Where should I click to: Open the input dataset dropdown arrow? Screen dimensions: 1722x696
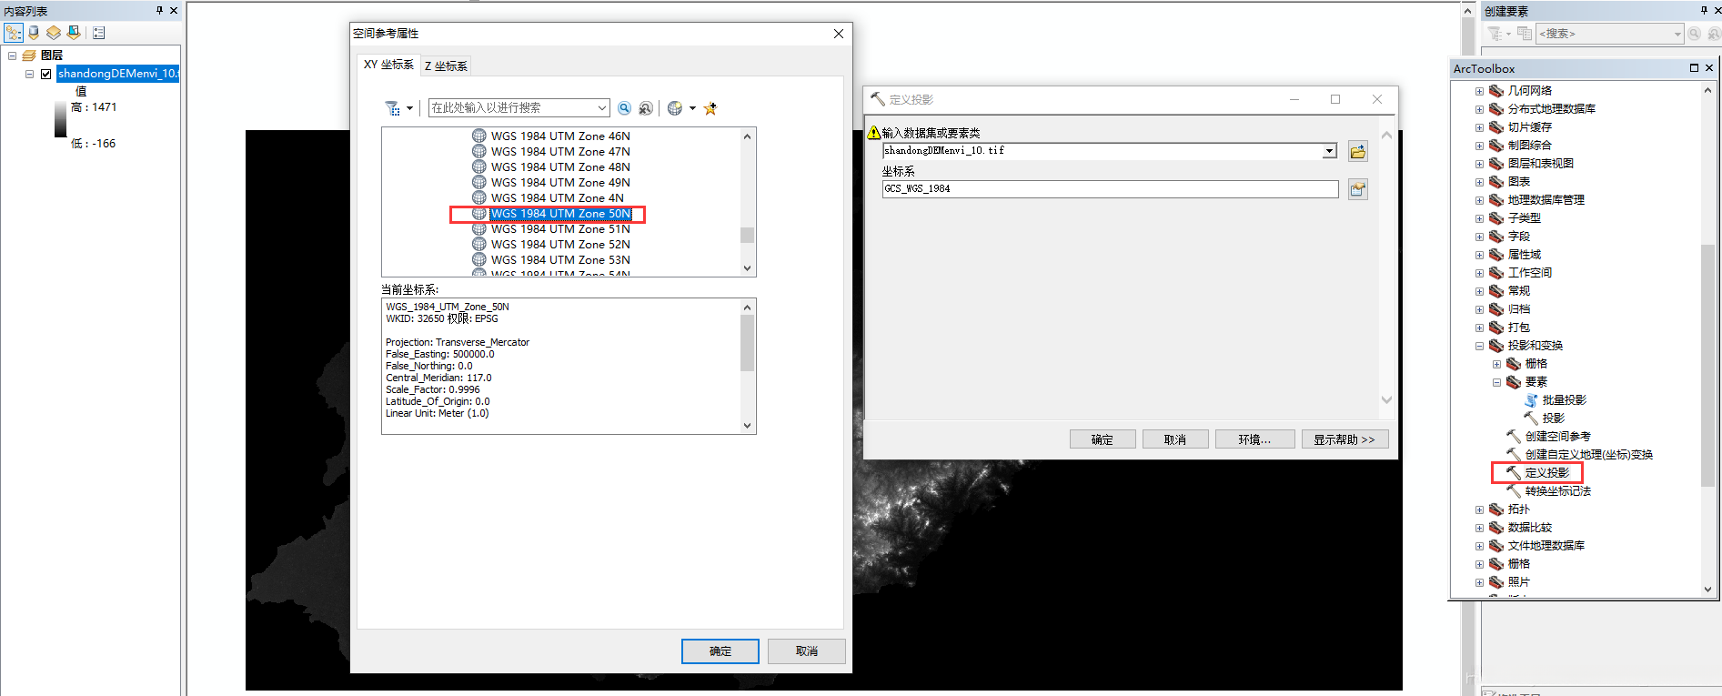point(1330,151)
